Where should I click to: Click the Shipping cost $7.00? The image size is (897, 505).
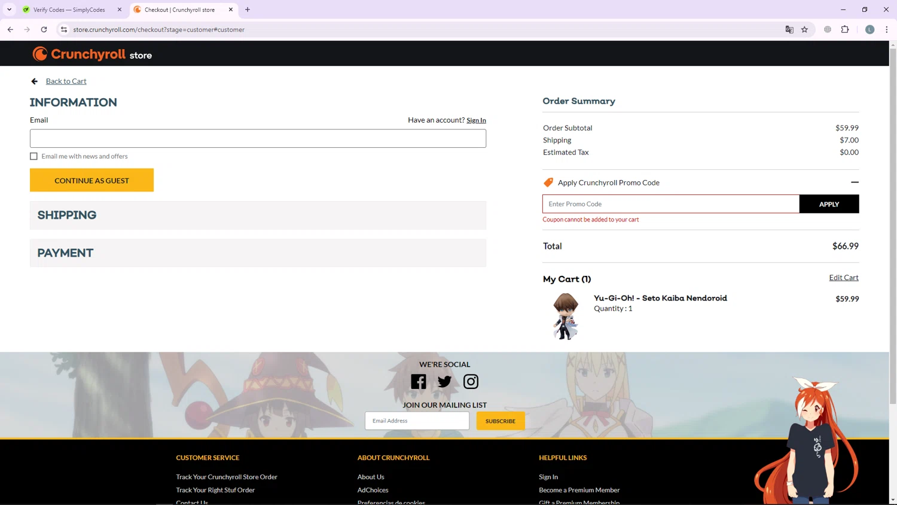click(x=849, y=140)
